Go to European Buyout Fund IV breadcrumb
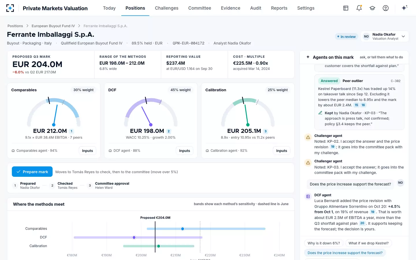416x260 pixels. (x=53, y=26)
